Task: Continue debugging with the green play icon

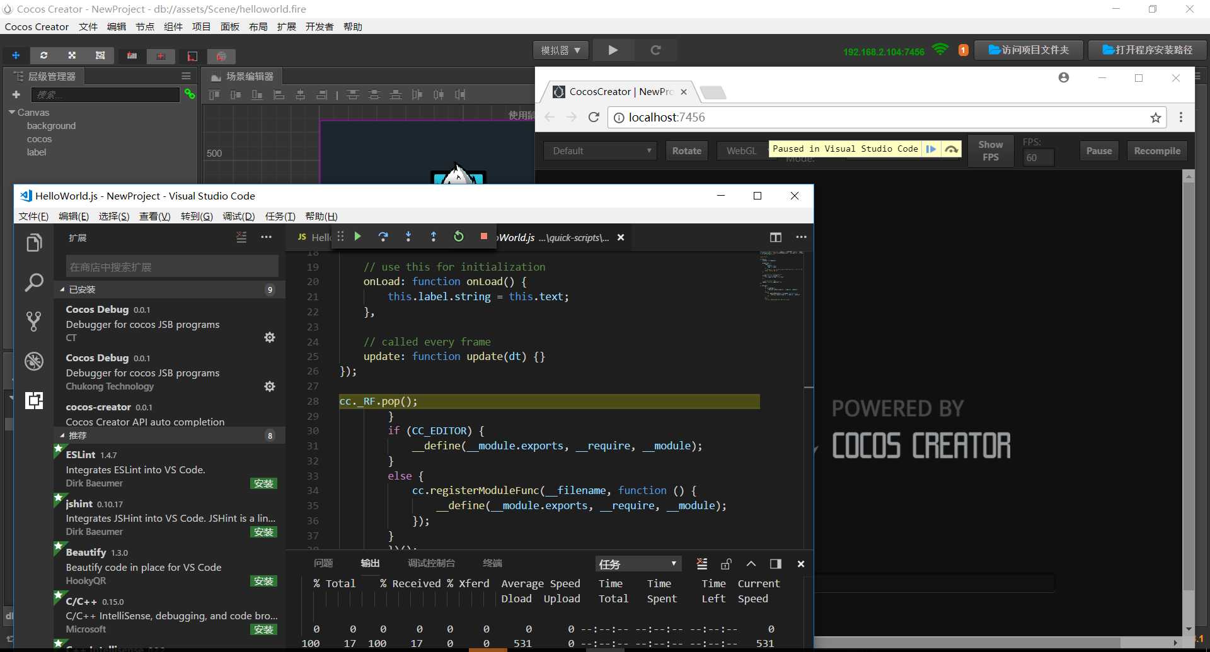Action: point(357,237)
